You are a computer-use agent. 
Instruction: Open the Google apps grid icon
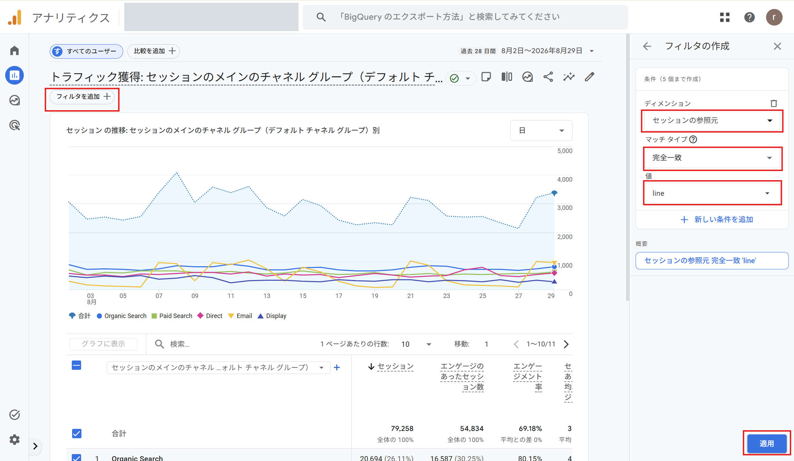point(725,17)
